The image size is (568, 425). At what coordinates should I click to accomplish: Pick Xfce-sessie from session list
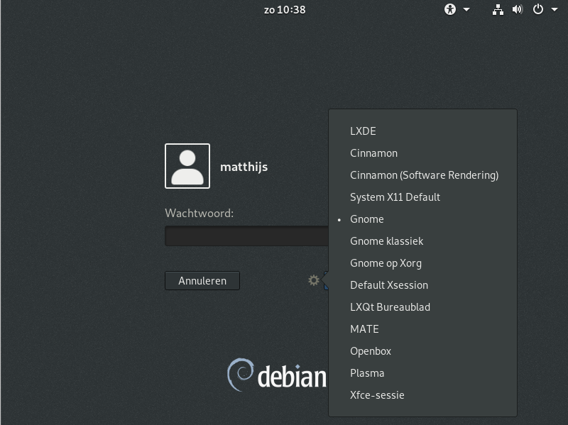pyautogui.click(x=377, y=395)
